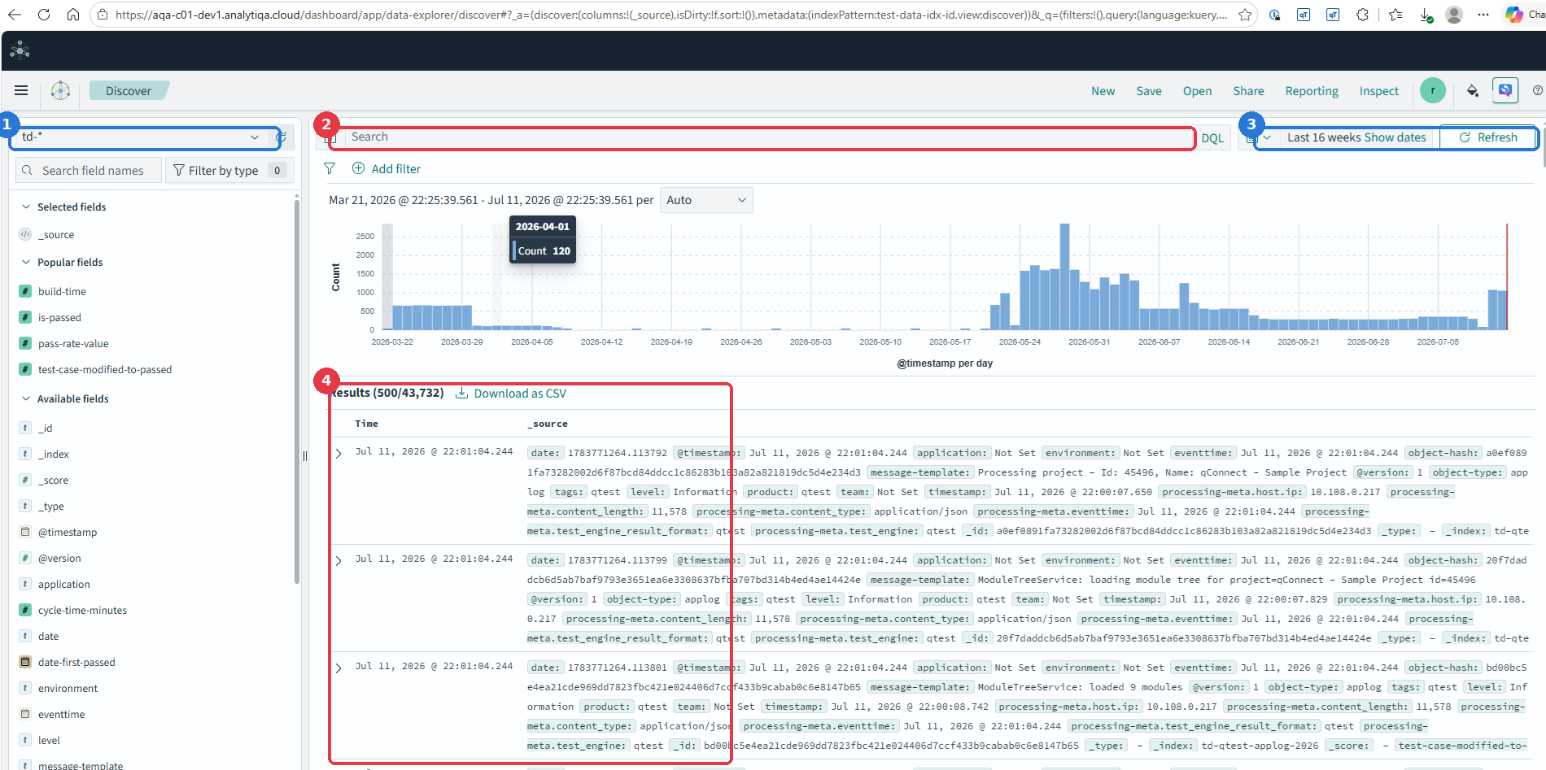Open the Discover breadcrumb

129,90
